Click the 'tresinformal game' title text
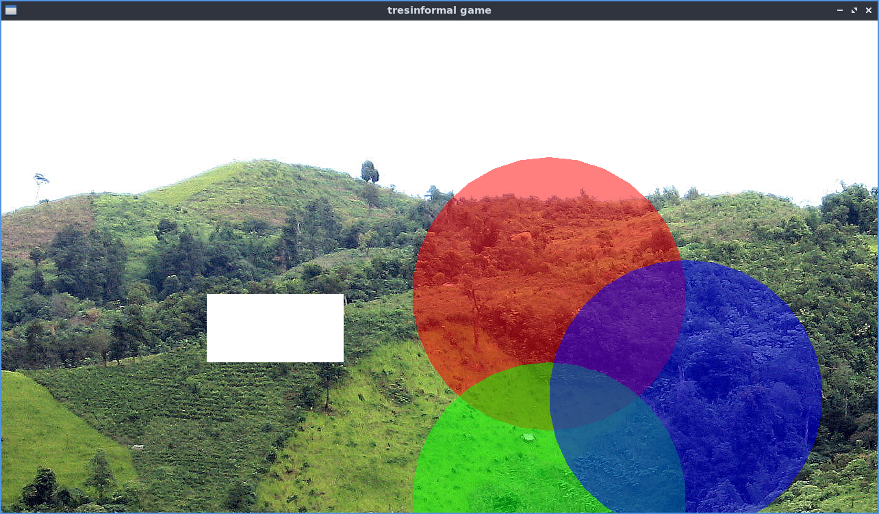 439,10
